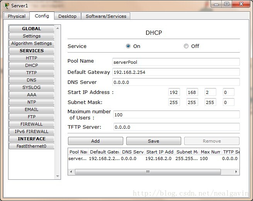Click the DNS Server column header
The image size is (253, 201).
pyautogui.click(x=132, y=152)
